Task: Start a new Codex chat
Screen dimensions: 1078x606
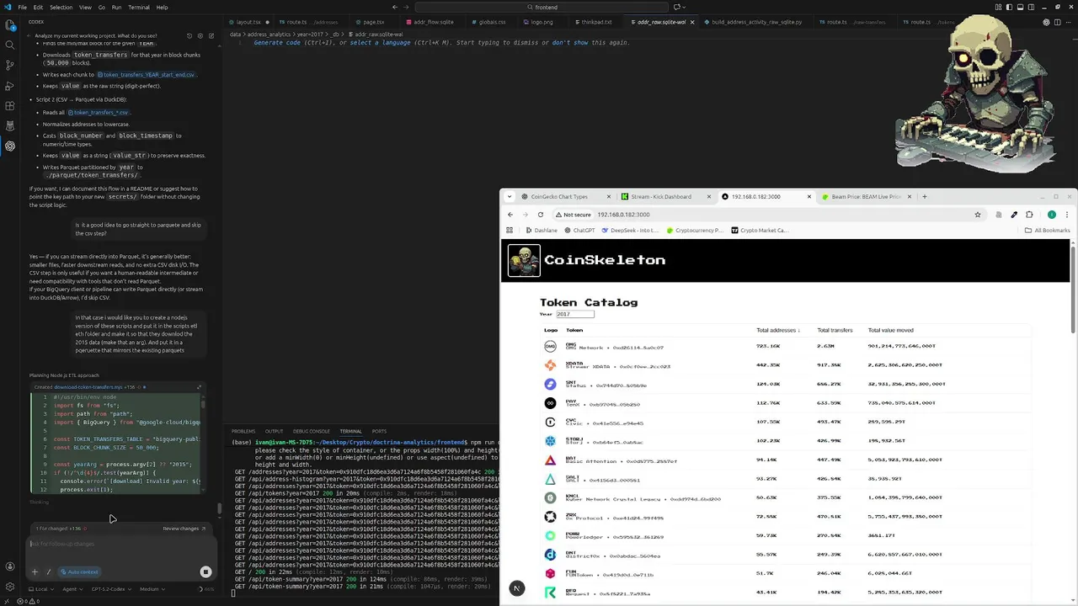Action: (210, 36)
